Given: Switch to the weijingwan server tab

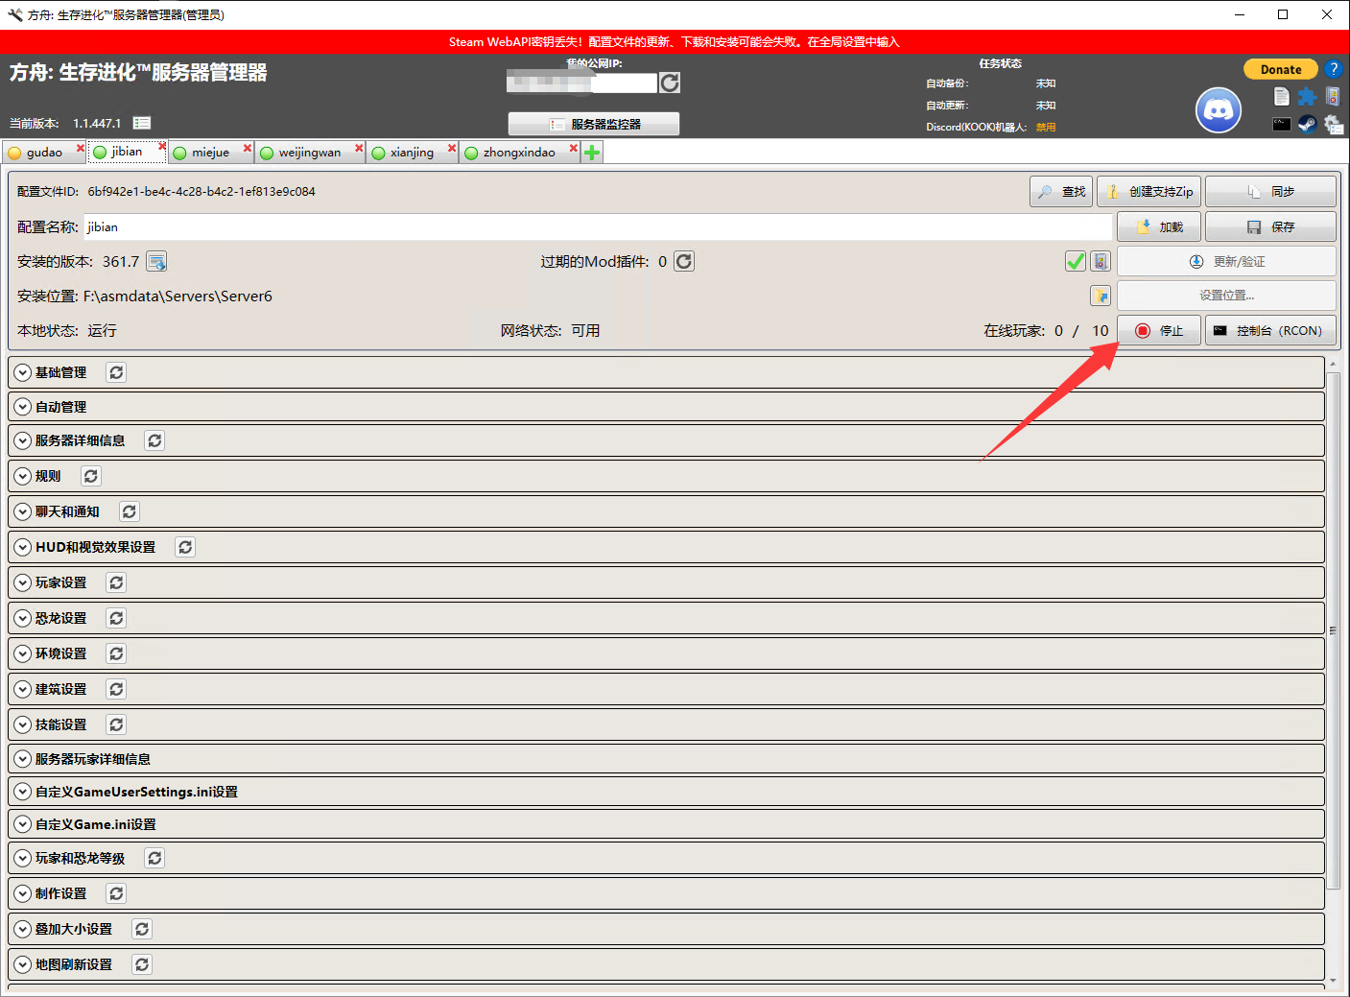Looking at the screenshot, I should [x=309, y=153].
